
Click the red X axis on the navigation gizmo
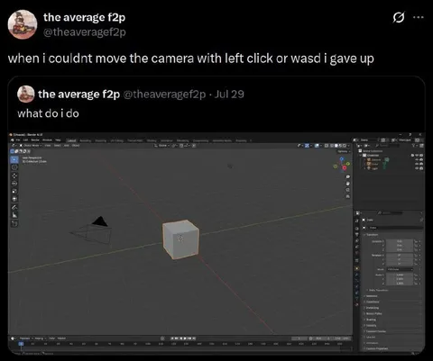pyautogui.click(x=345, y=167)
